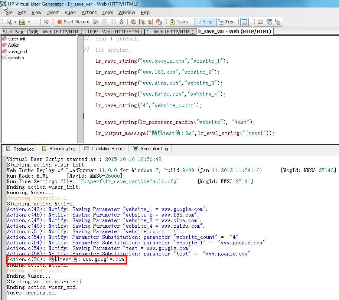Click the code line saving www.baidu.com

160,95
